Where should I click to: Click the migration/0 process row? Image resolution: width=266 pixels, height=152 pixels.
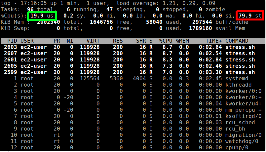coord(133,135)
